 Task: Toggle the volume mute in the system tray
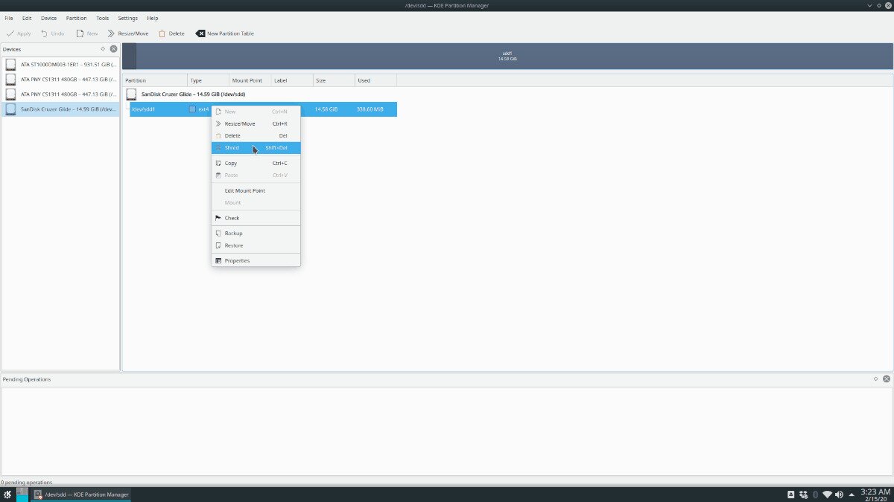839,494
